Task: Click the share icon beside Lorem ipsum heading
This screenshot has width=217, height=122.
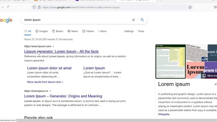Action: click(x=216, y=84)
